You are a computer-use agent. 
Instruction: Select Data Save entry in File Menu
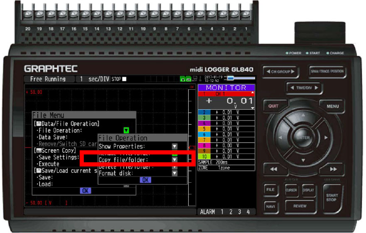53,137
